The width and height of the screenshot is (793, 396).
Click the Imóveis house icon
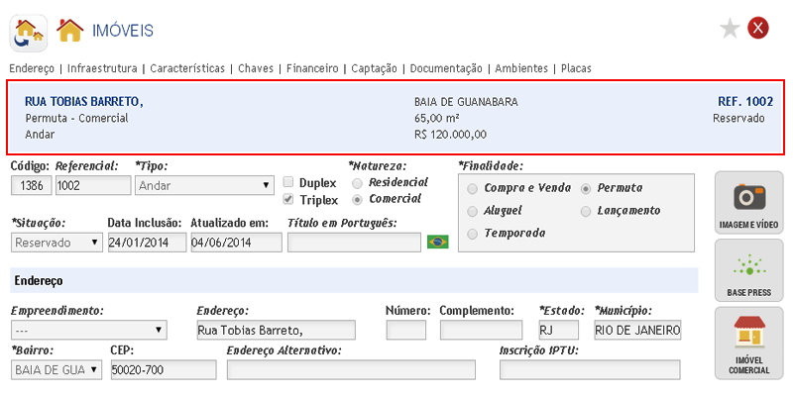coord(69,31)
